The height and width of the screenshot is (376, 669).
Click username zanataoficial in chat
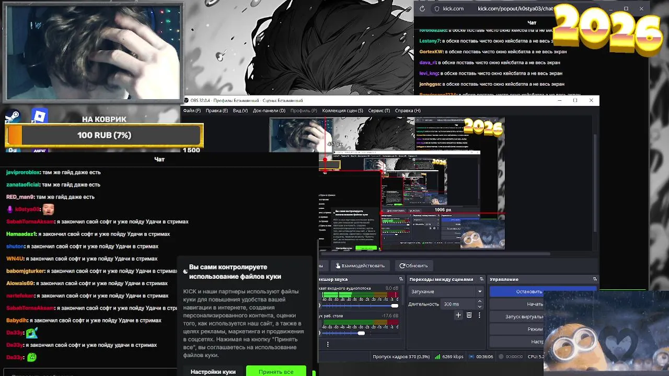click(23, 185)
